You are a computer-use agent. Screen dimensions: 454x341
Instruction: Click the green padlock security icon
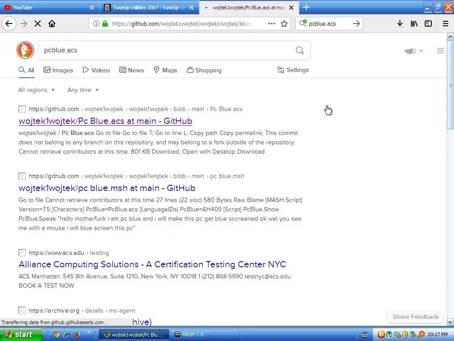pyautogui.click(x=105, y=24)
